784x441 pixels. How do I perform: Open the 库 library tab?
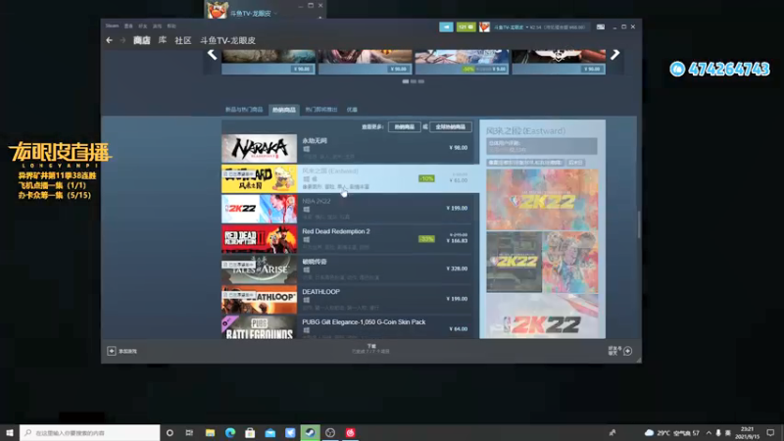pos(163,40)
